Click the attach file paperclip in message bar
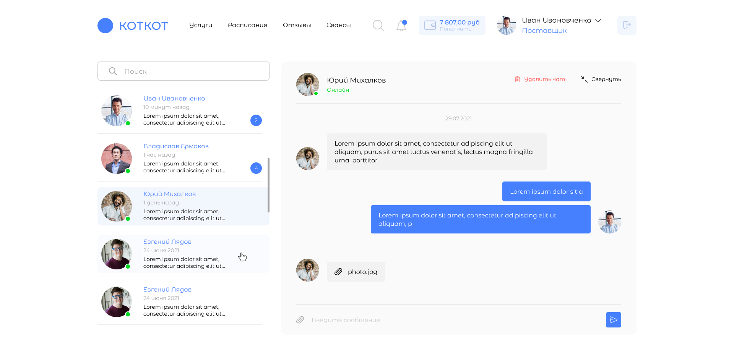The height and width of the screenshot is (363, 734). coord(300,320)
